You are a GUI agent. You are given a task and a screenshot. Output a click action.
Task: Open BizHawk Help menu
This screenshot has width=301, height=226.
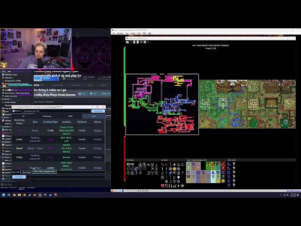click(150, 33)
